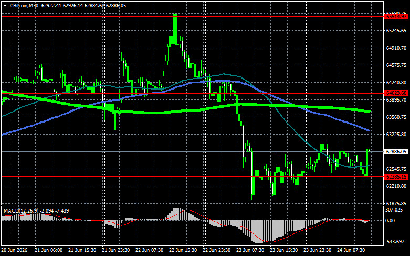Select the 63895.70 price scale value
The width and height of the screenshot is (410, 256).
click(x=396, y=100)
